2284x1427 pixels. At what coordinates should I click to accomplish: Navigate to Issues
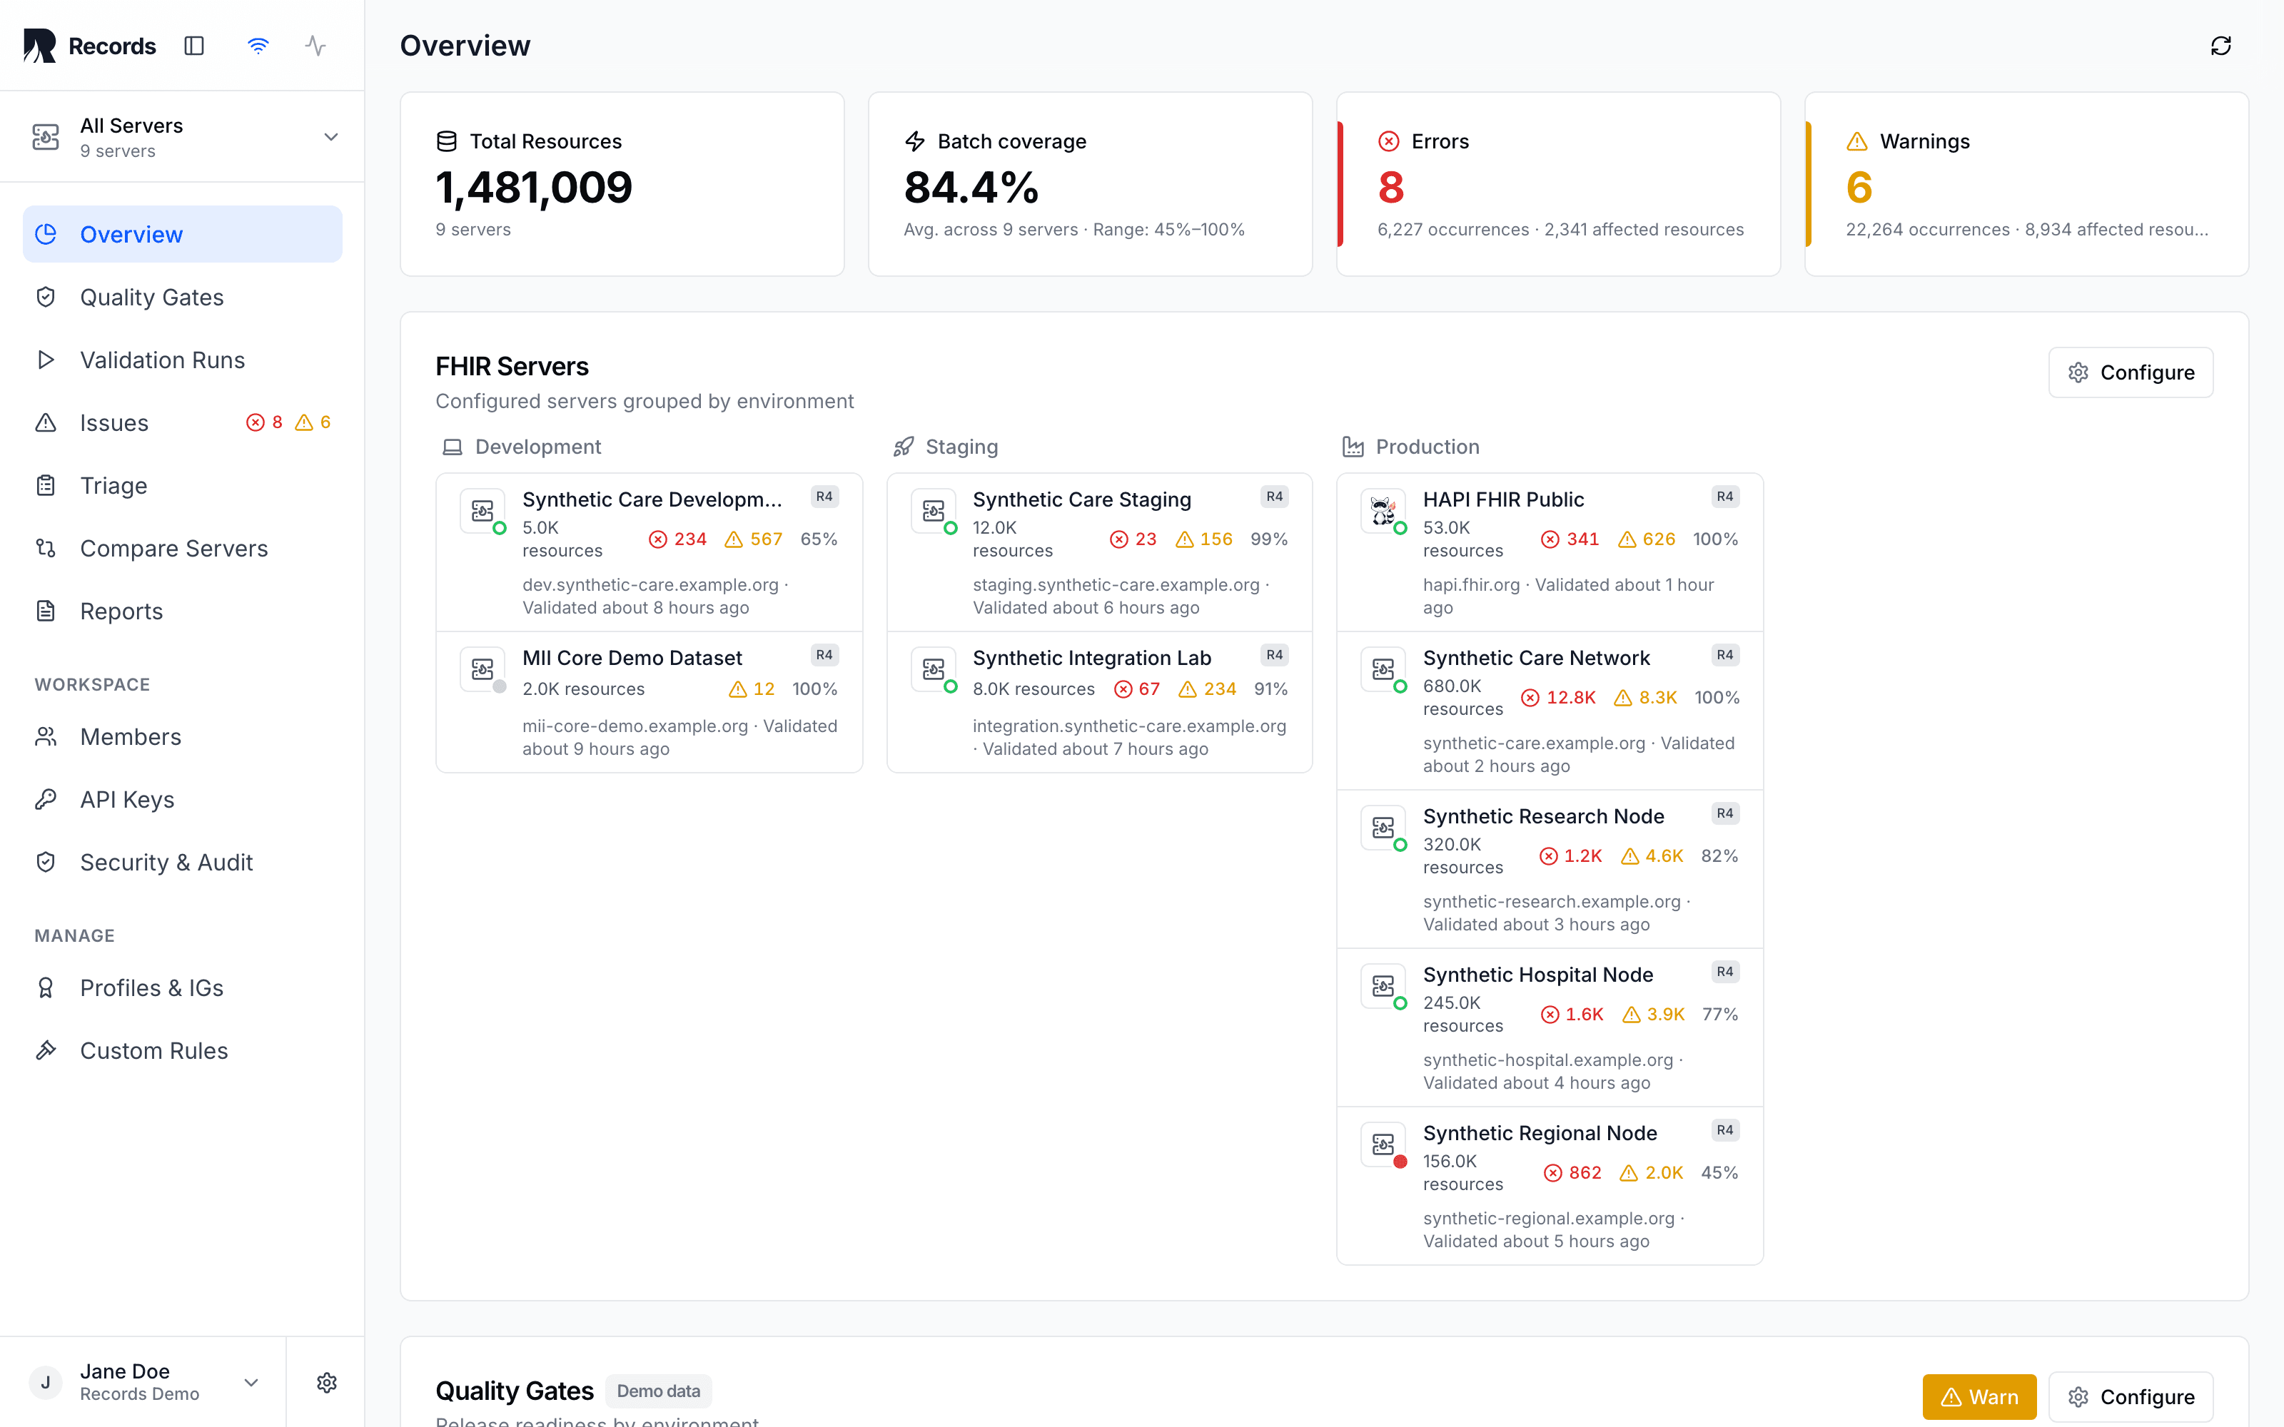[x=182, y=423]
